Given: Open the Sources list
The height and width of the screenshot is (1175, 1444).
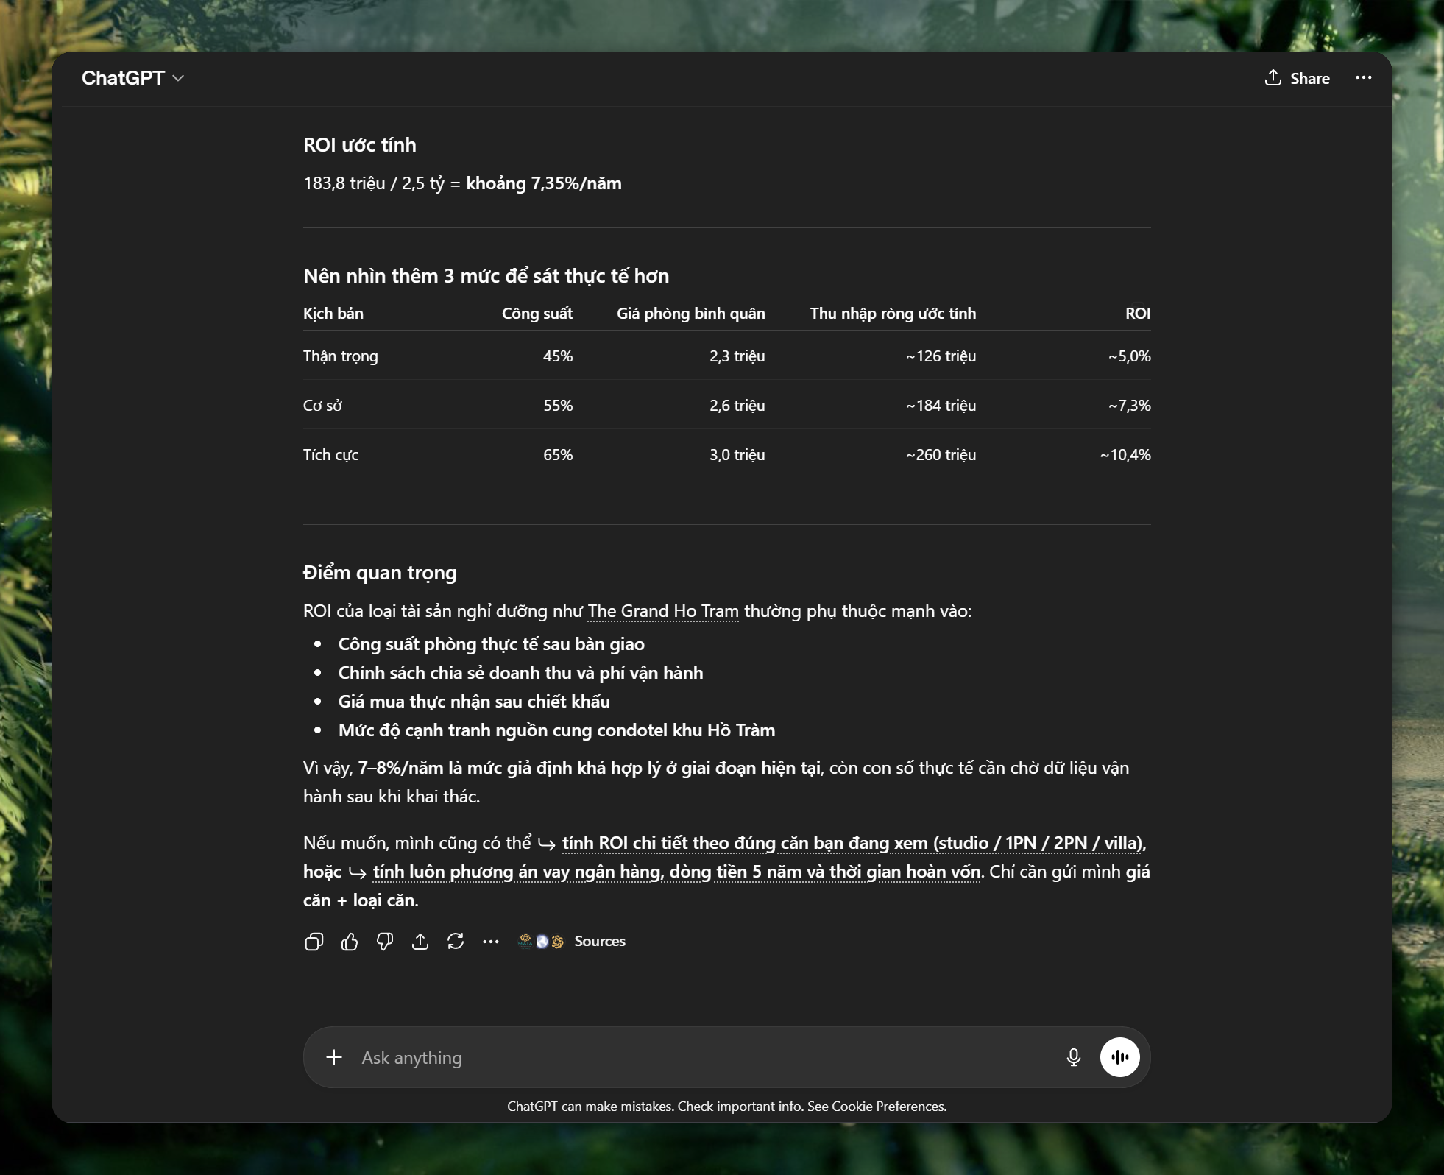Looking at the screenshot, I should [600, 942].
